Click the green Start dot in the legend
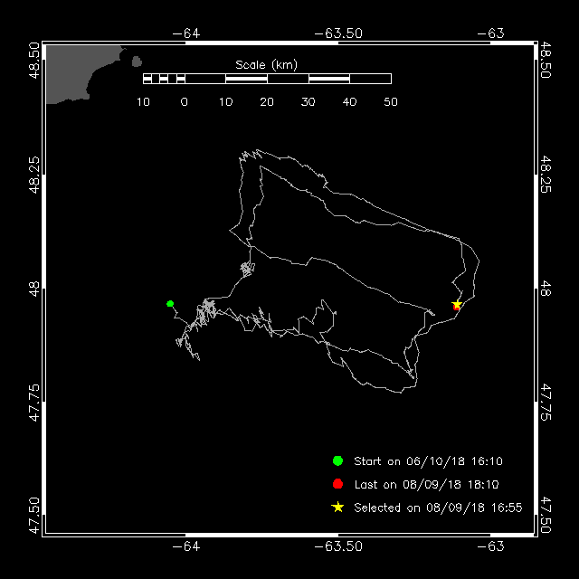The image size is (579, 579). 337,460
